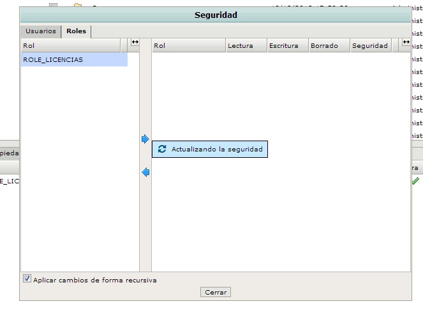Click the Seguridad column header
The image size is (423, 315).
374,46
